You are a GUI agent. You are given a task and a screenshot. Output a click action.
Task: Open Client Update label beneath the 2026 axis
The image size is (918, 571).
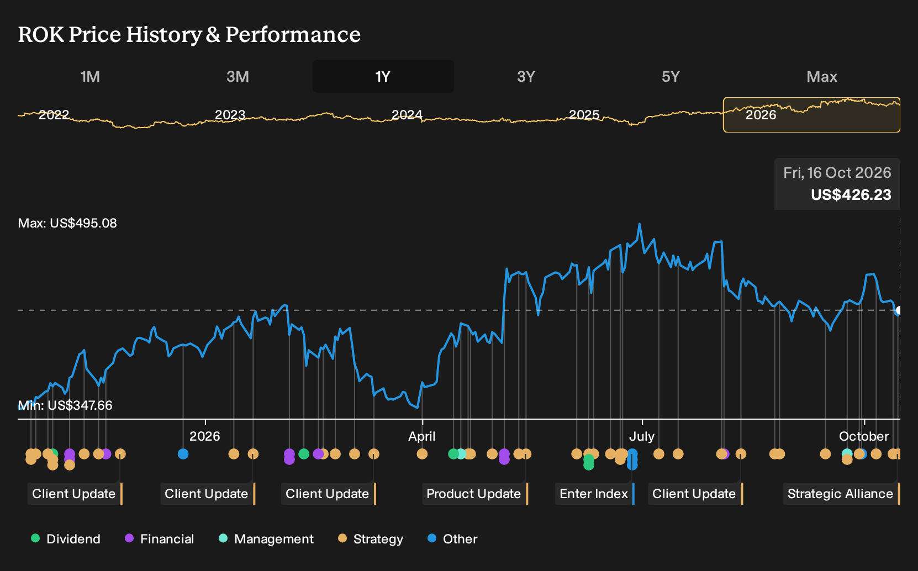click(x=208, y=494)
